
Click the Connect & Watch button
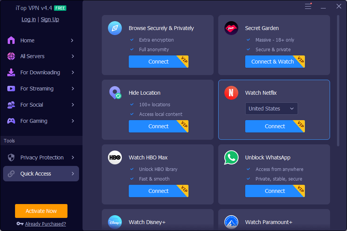(x=275, y=62)
